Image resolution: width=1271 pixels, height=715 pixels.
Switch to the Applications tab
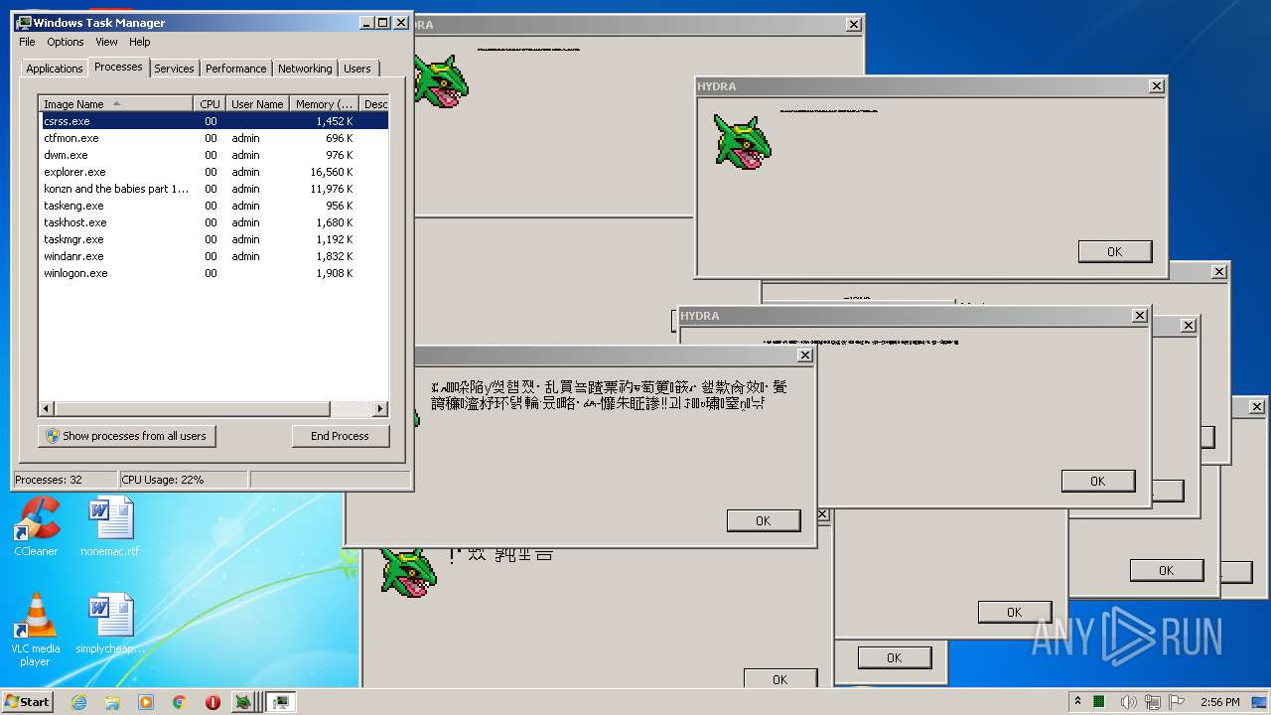pos(54,69)
